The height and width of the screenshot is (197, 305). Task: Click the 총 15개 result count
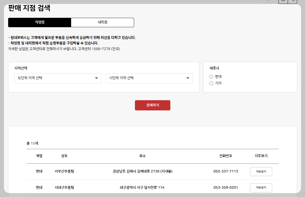pos(32,143)
